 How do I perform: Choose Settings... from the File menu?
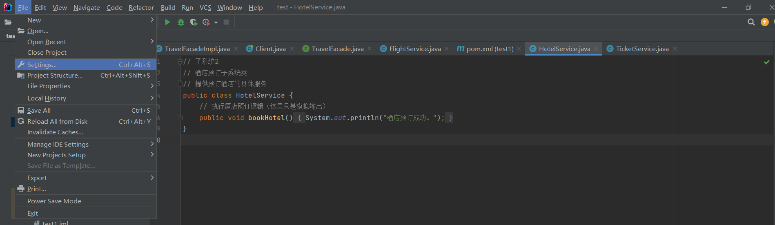(x=86, y=65)
